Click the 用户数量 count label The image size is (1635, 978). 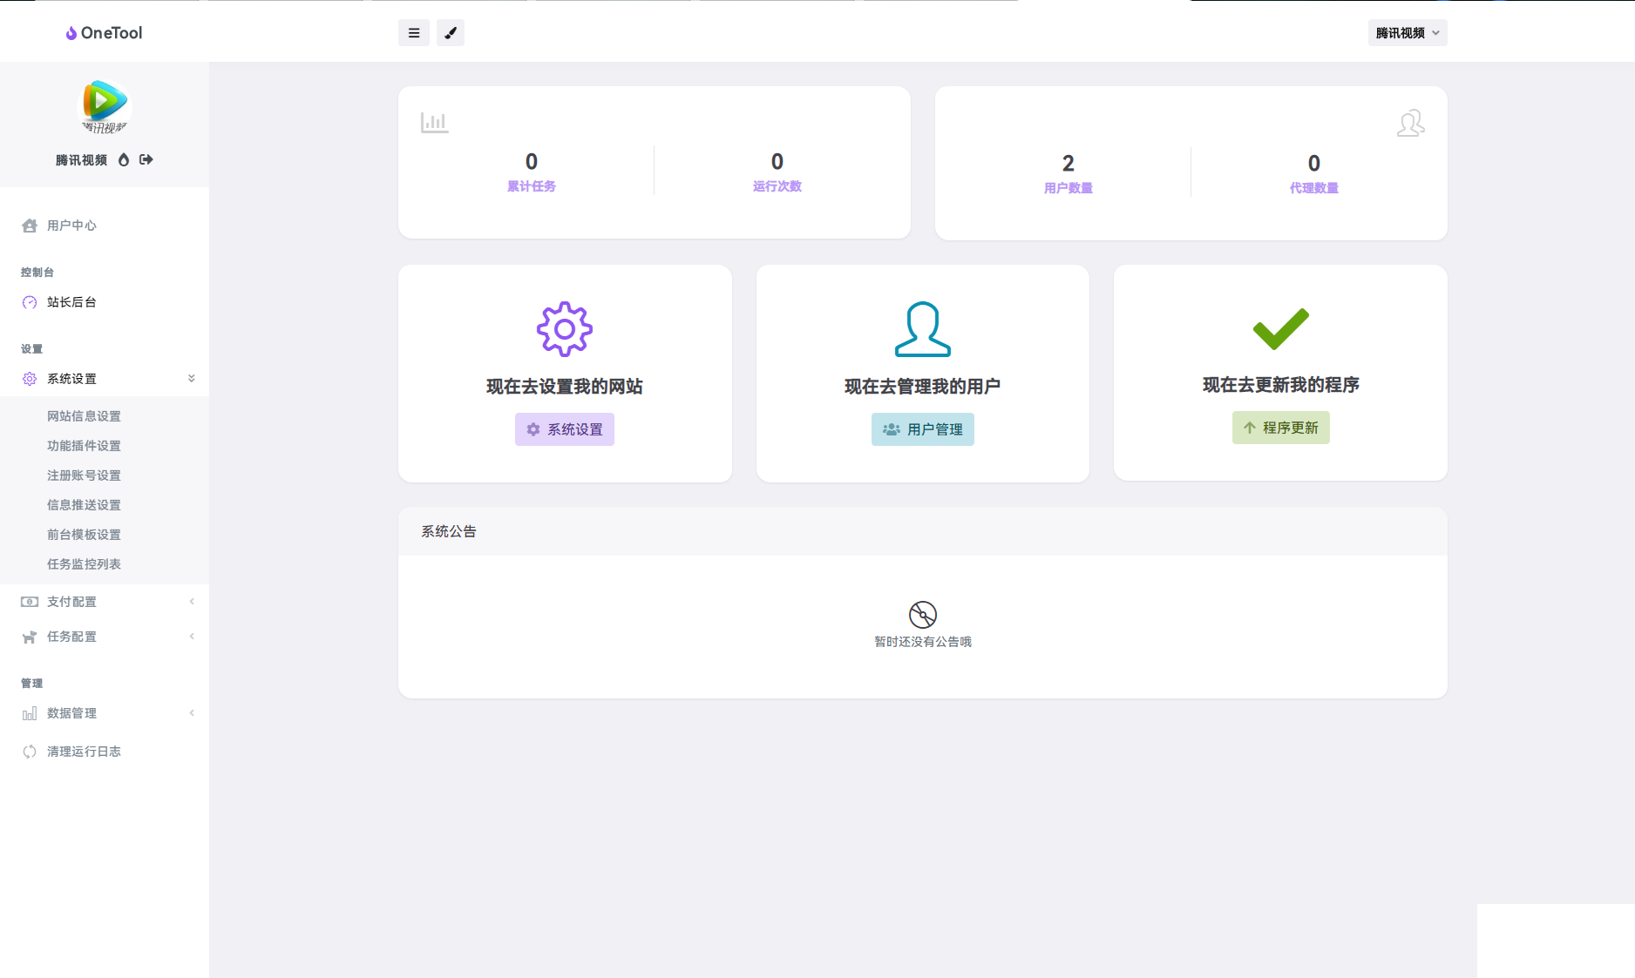1069,188
